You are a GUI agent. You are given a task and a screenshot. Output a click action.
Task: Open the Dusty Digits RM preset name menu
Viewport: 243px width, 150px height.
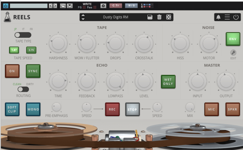point(115,17)
